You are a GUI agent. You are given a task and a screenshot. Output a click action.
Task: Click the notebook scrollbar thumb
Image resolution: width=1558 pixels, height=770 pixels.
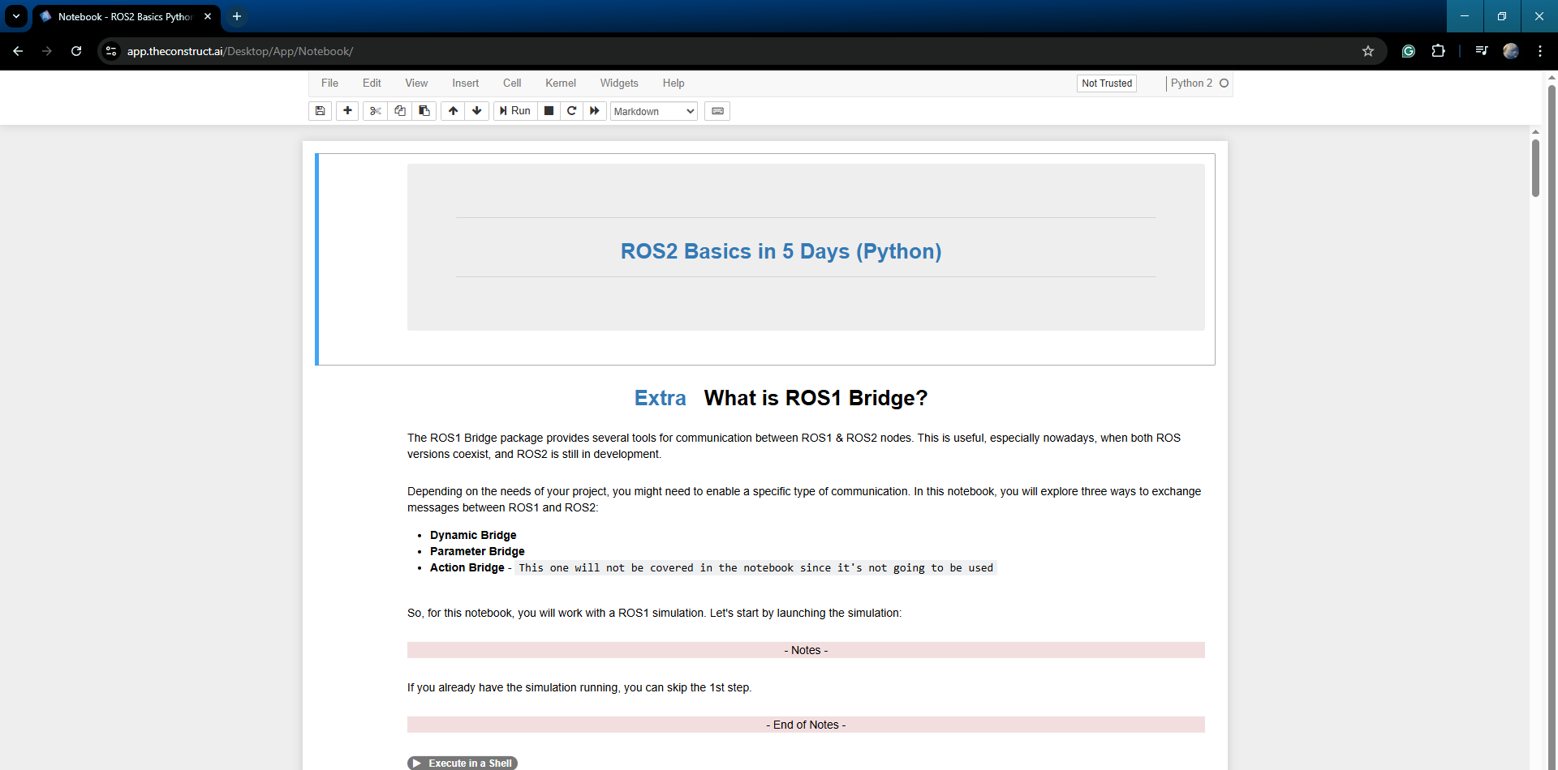pos(1535,169)
